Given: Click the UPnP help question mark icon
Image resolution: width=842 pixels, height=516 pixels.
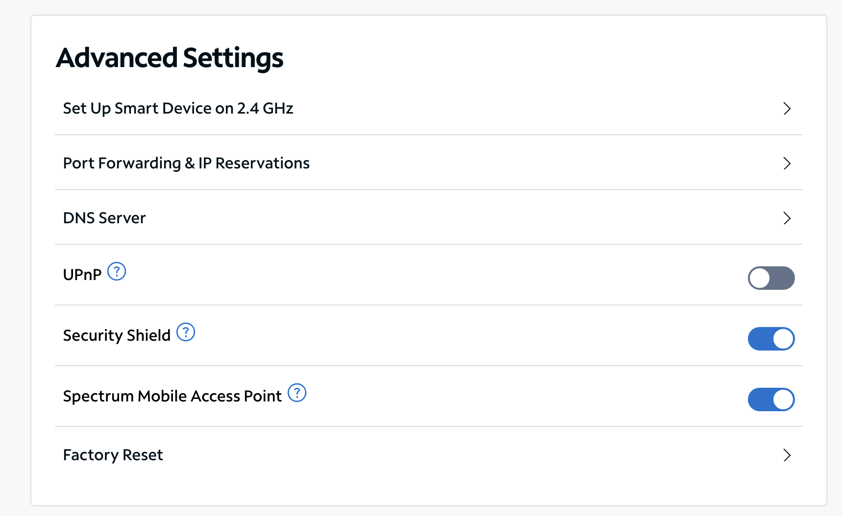Looking at the screenshot, I should pyautogui.click(x=117, y=271).
